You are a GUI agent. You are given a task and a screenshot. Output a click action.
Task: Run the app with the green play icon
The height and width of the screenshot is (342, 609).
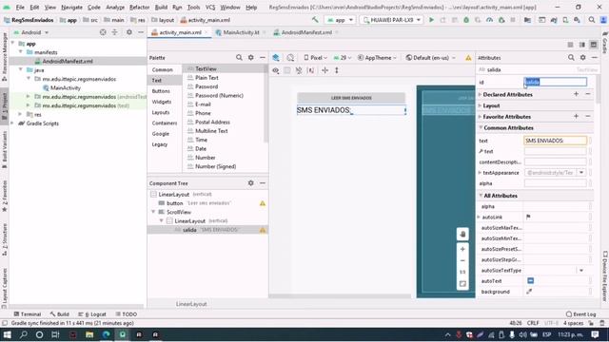(431, 20)
